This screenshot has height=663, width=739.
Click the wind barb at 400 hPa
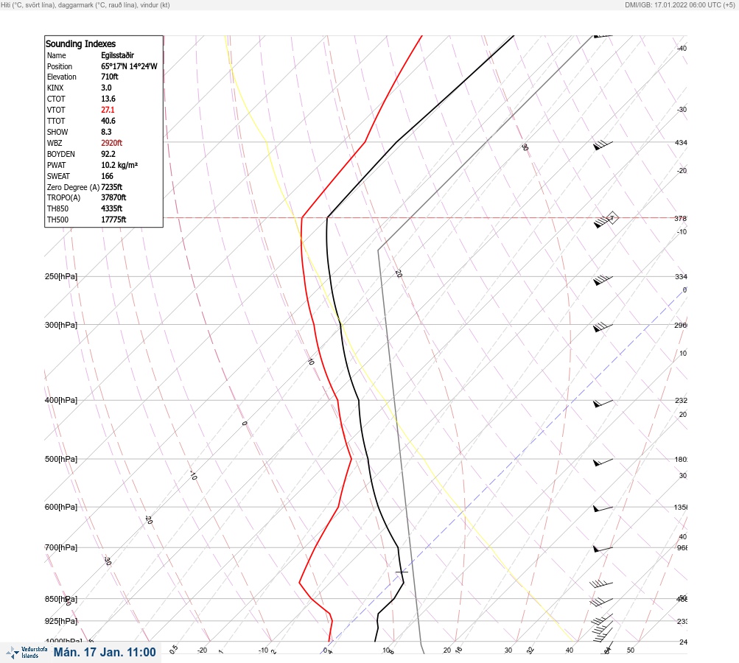click(x=603, y=404)
